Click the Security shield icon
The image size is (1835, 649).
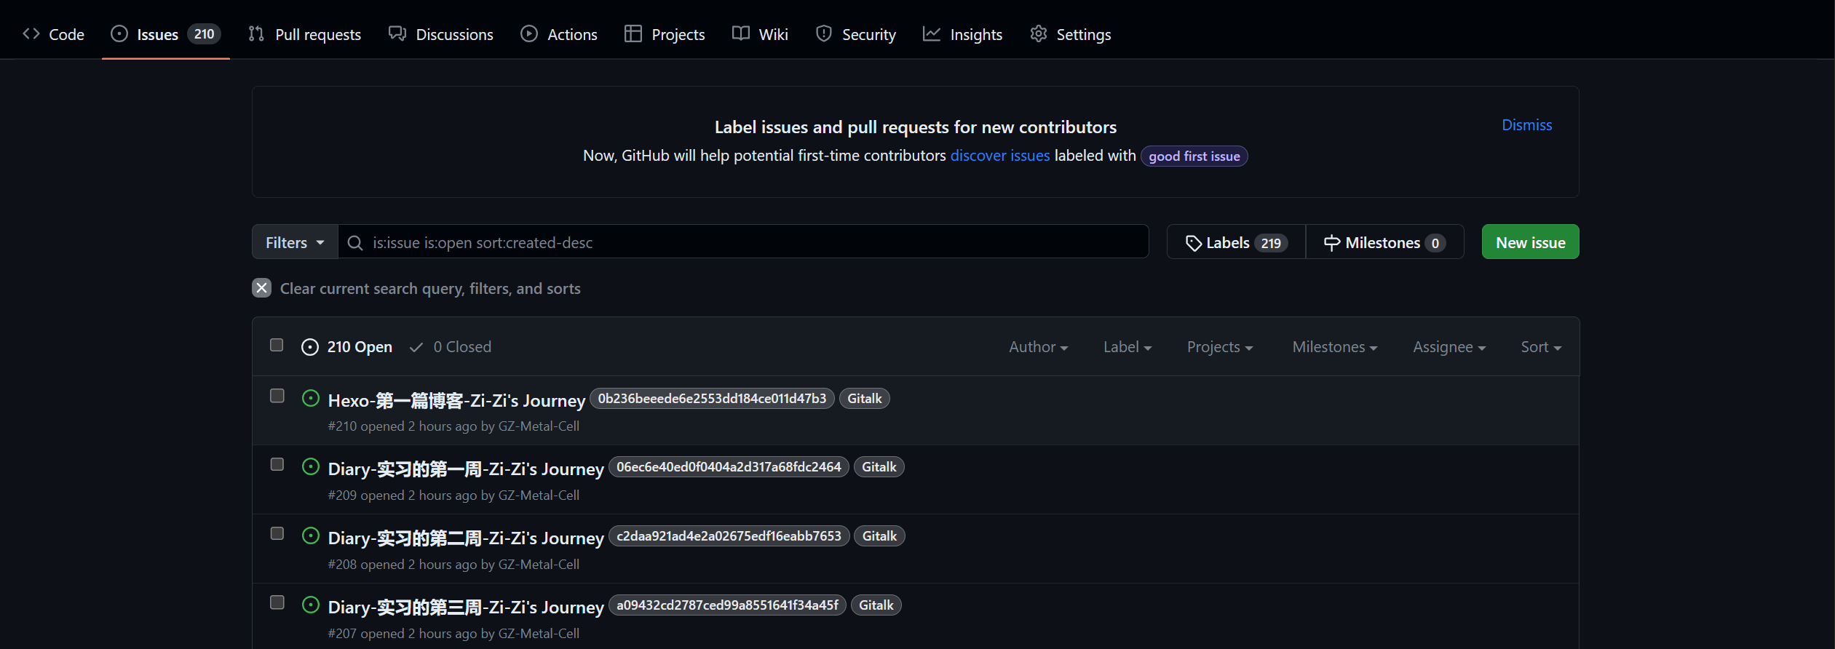(824, 33)
